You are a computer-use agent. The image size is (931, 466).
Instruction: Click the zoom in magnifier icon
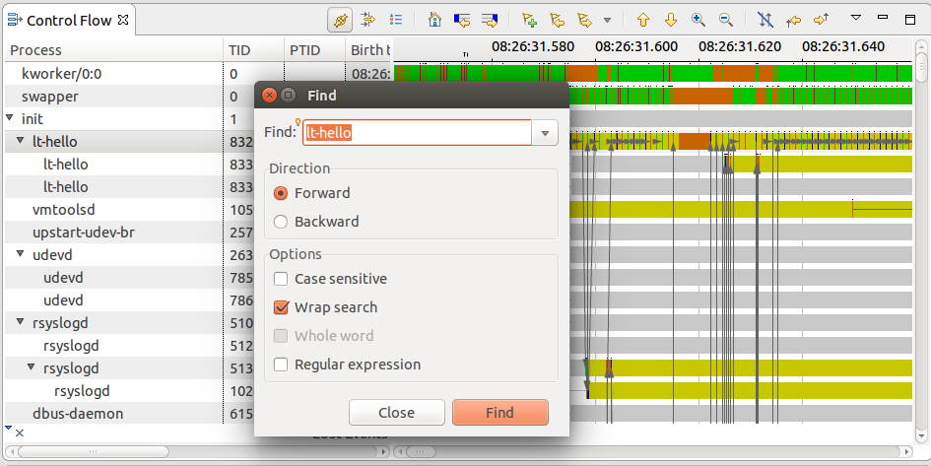tap(698, 20)
